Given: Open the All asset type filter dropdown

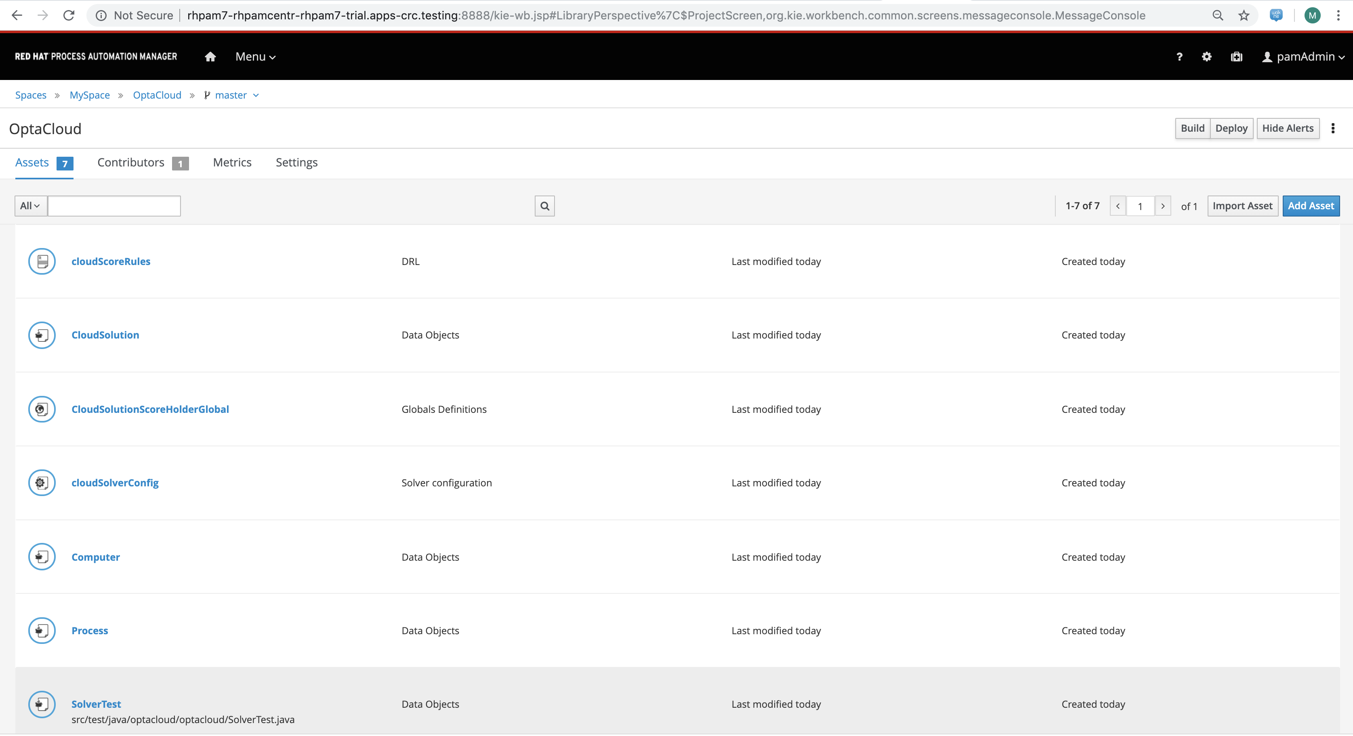Looking at the screenshot, I should pos(30,206).
